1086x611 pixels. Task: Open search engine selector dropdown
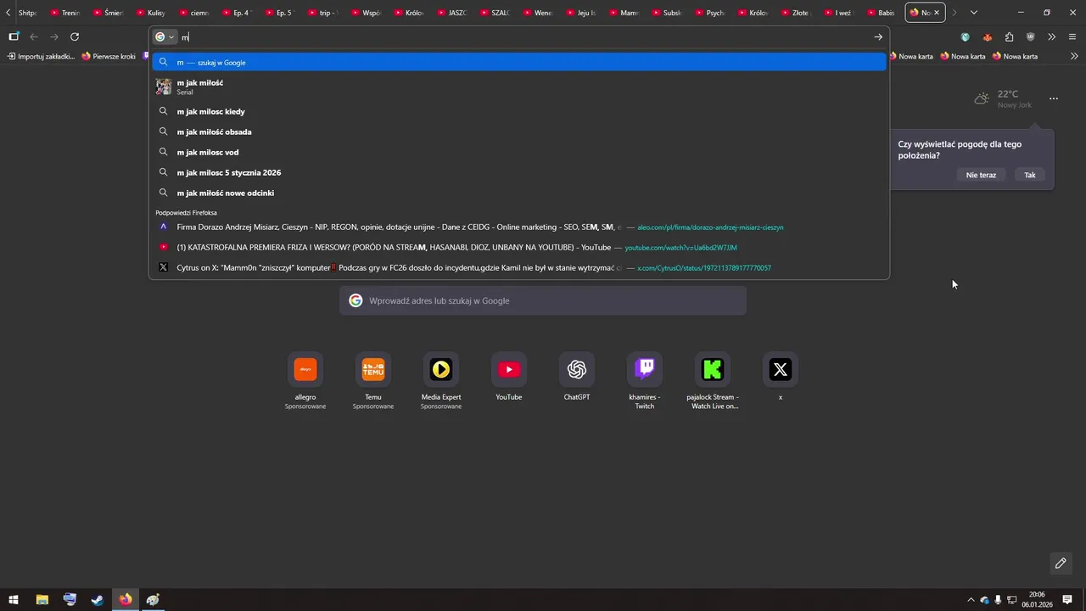[165, 36]
